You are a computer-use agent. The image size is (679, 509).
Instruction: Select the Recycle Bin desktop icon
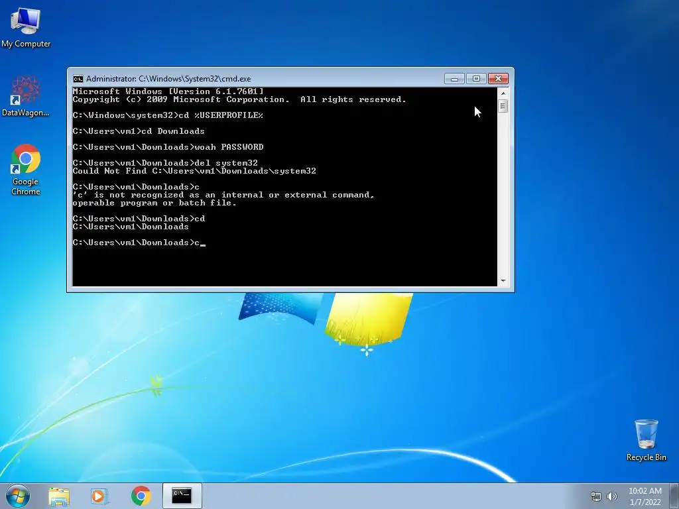(x=646, y=440)
